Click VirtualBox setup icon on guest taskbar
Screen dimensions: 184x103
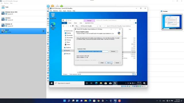(115, 83)
